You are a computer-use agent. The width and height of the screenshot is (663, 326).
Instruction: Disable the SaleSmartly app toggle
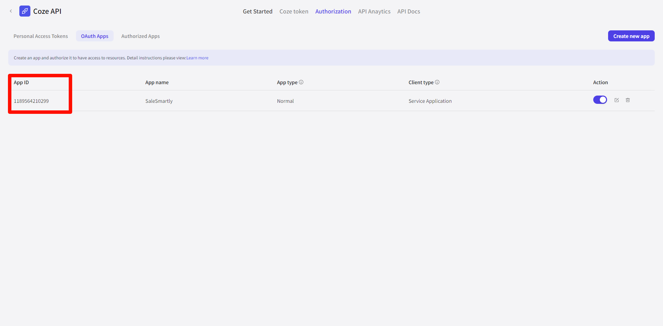pos(600,100)
